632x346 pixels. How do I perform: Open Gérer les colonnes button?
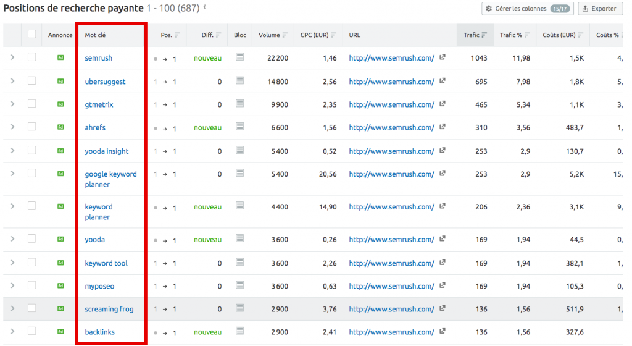click(x=528, y=9)
